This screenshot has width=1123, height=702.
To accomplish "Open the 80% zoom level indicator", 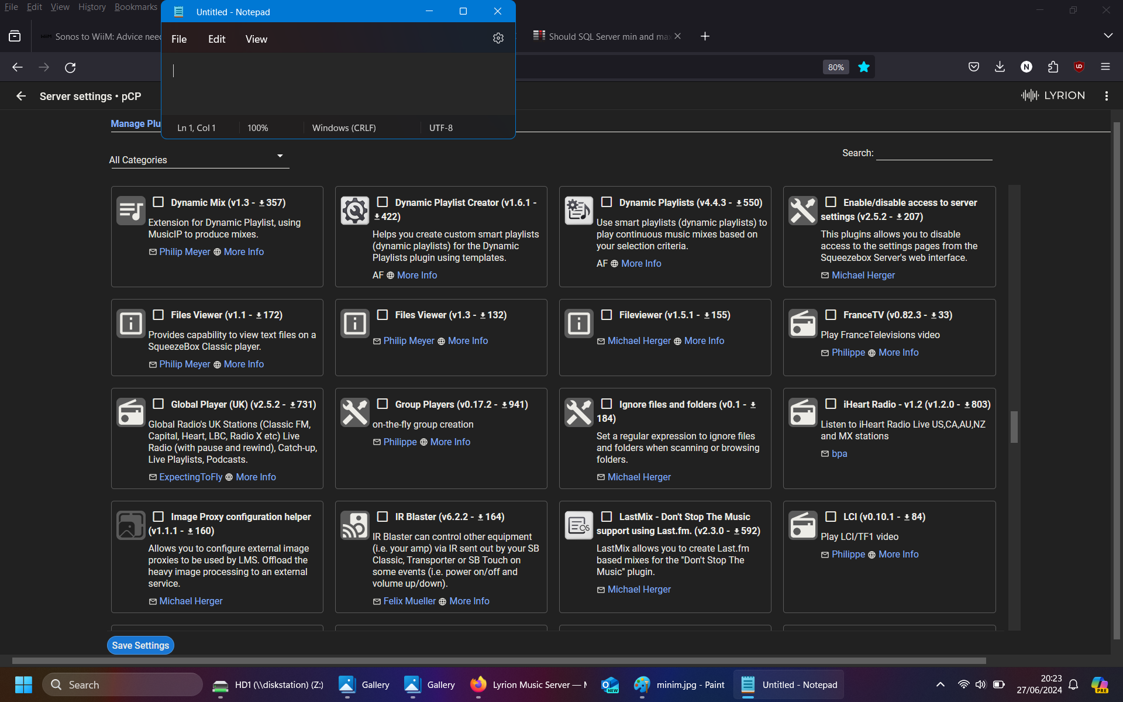I will [x=836, y=67].
